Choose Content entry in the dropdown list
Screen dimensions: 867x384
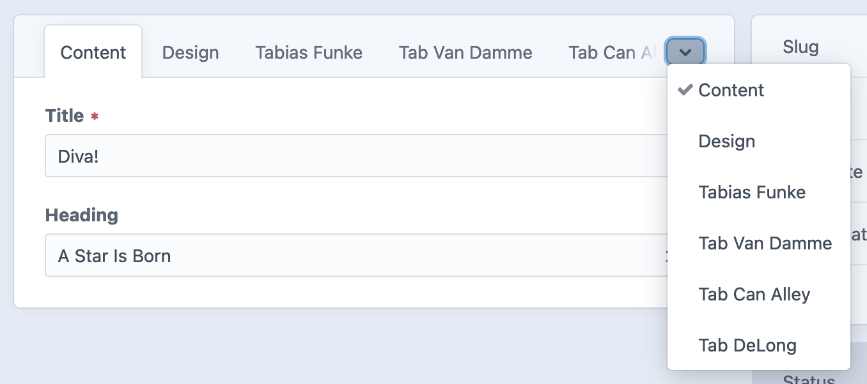(x=731, y=90)
